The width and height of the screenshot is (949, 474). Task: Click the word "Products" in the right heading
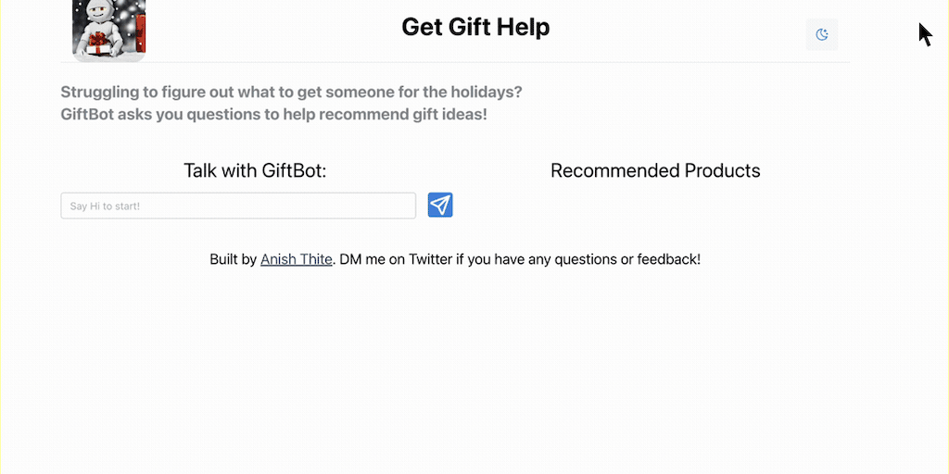pos(722,170)
